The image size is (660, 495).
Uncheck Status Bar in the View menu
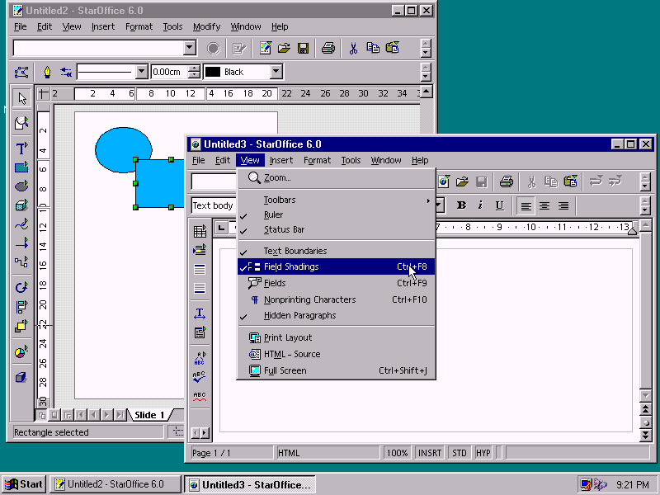(x=336, y=230)
